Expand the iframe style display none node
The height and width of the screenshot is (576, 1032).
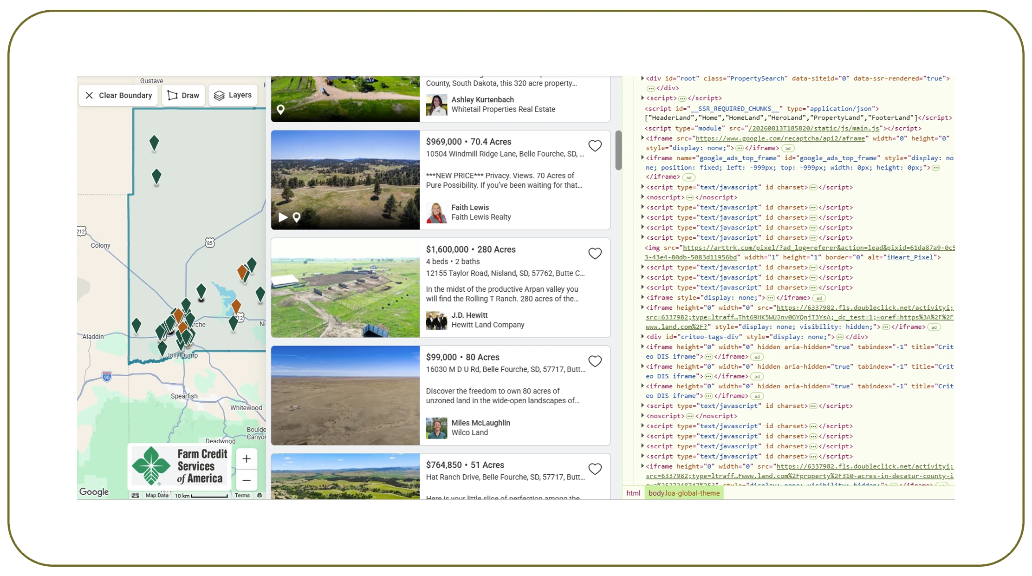643,297
